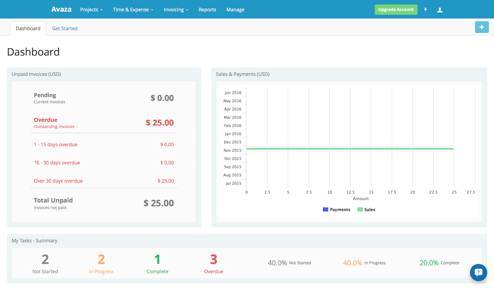Screen dimensions: 494x288
Task: Open the user profile icon
Action: pyautogui.click(x=440, y=10)
